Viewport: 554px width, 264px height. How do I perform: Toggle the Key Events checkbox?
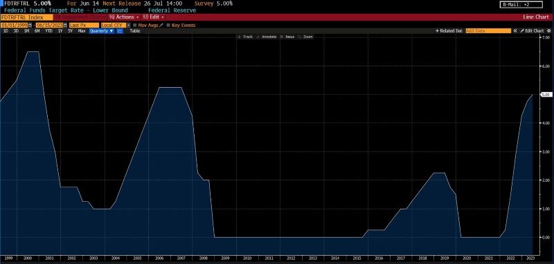point(168,26)
